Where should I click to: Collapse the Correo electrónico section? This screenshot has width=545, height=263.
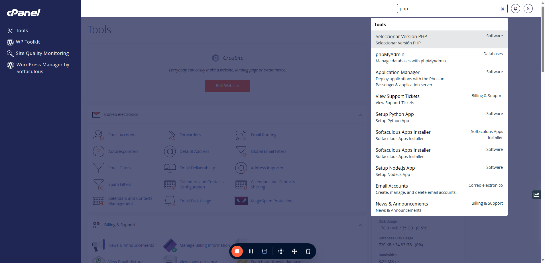[360, 115]
